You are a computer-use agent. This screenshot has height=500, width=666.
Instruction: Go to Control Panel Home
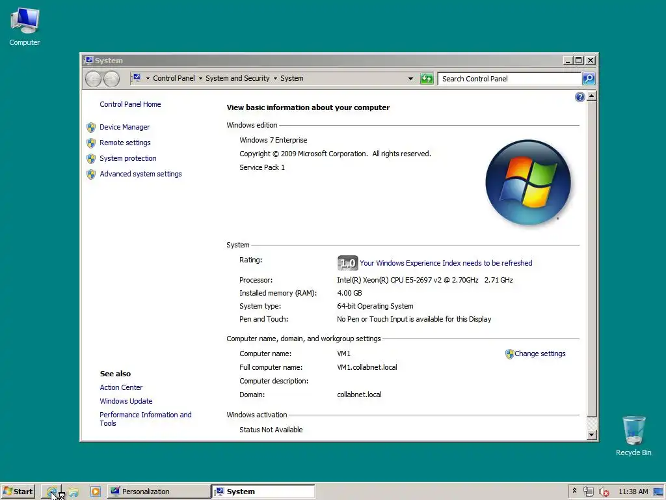pyautogui.click(x=130, y=104)
